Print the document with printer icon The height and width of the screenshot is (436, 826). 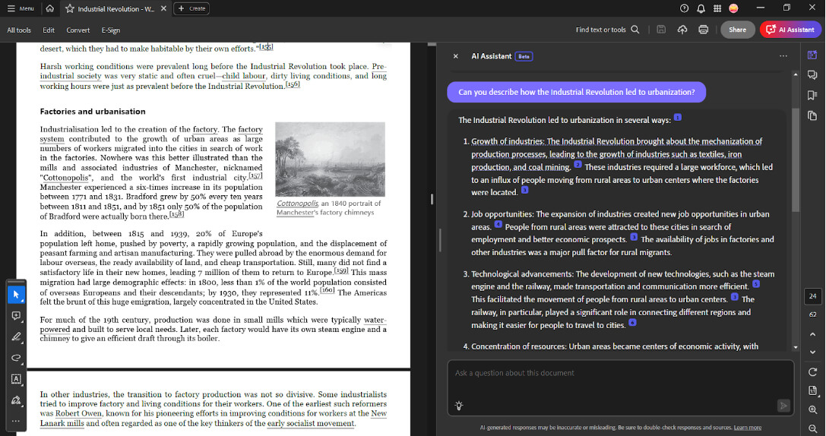tap(703, 30)
